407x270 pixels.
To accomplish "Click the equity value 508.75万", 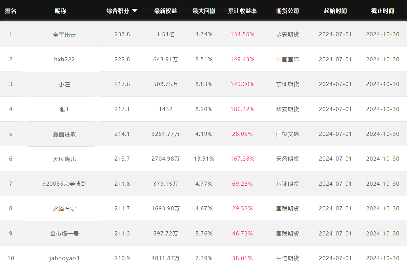I will (166, 84).
